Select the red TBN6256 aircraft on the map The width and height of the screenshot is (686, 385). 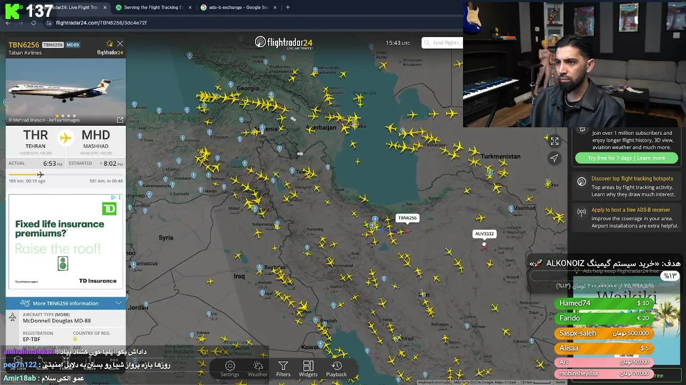coord(408,231)
